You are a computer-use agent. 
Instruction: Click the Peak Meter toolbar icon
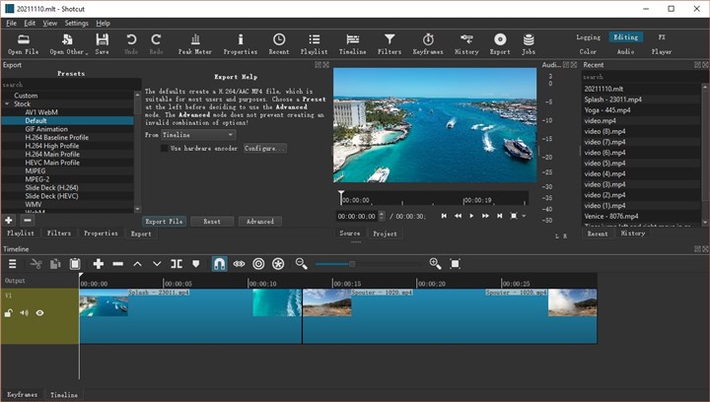197,42
